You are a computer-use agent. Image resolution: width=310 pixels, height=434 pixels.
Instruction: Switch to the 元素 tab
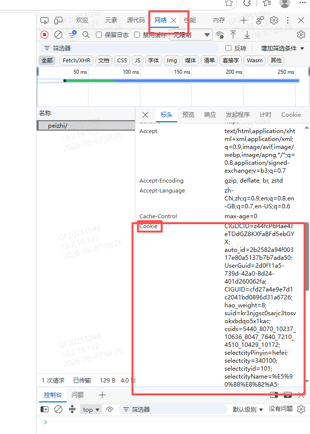(x=111, y=20)
